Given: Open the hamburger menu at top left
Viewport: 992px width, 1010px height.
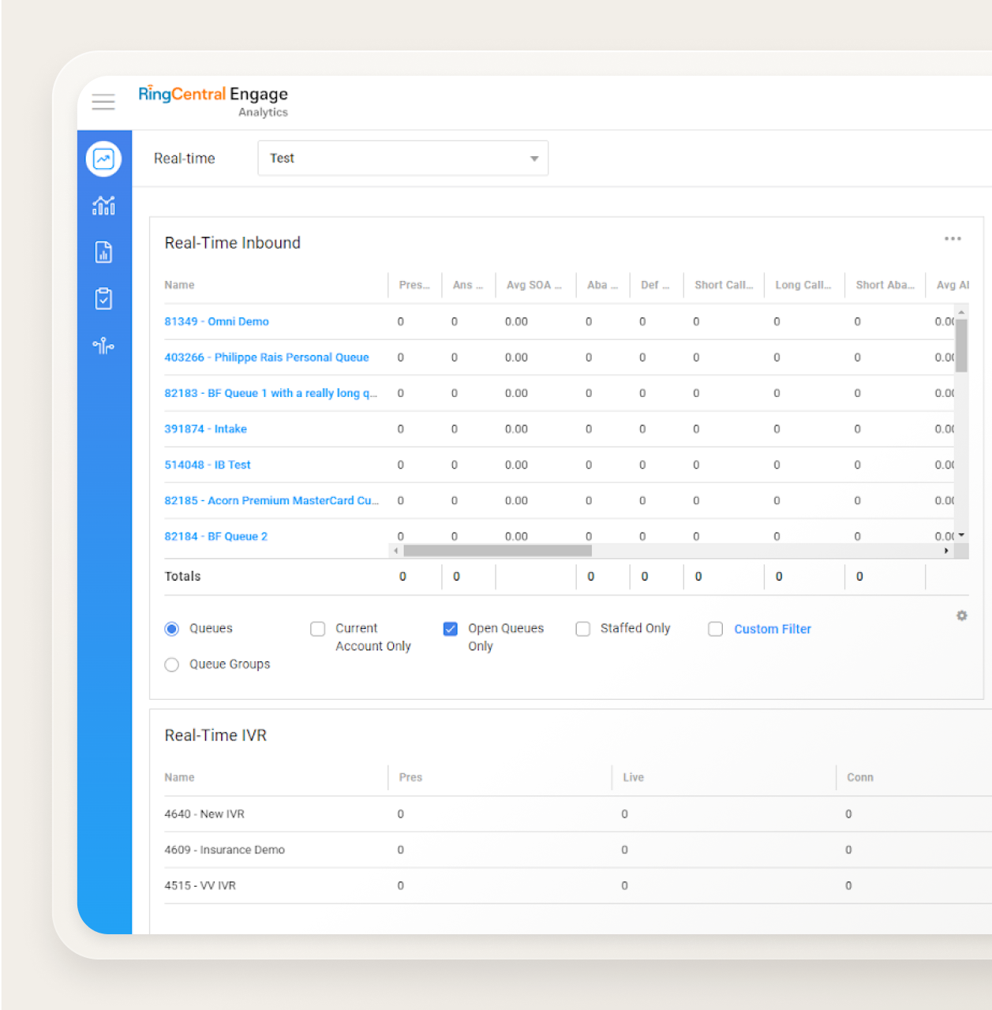Looking at the screenshot, I should (x=103, y=102).
